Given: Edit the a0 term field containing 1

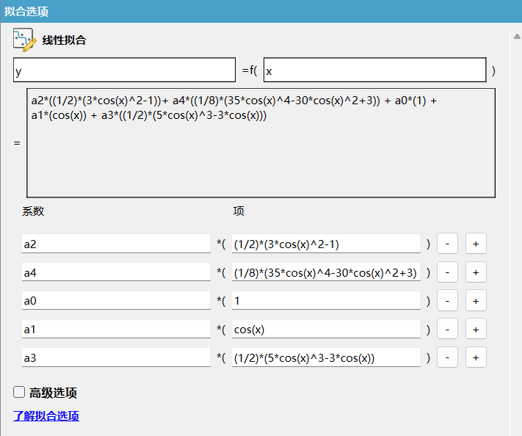Looking at the screenshot, I should [x=325, y=301].
